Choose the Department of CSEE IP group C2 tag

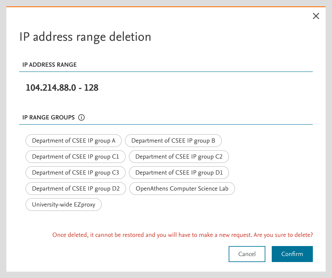coord(179,157)
